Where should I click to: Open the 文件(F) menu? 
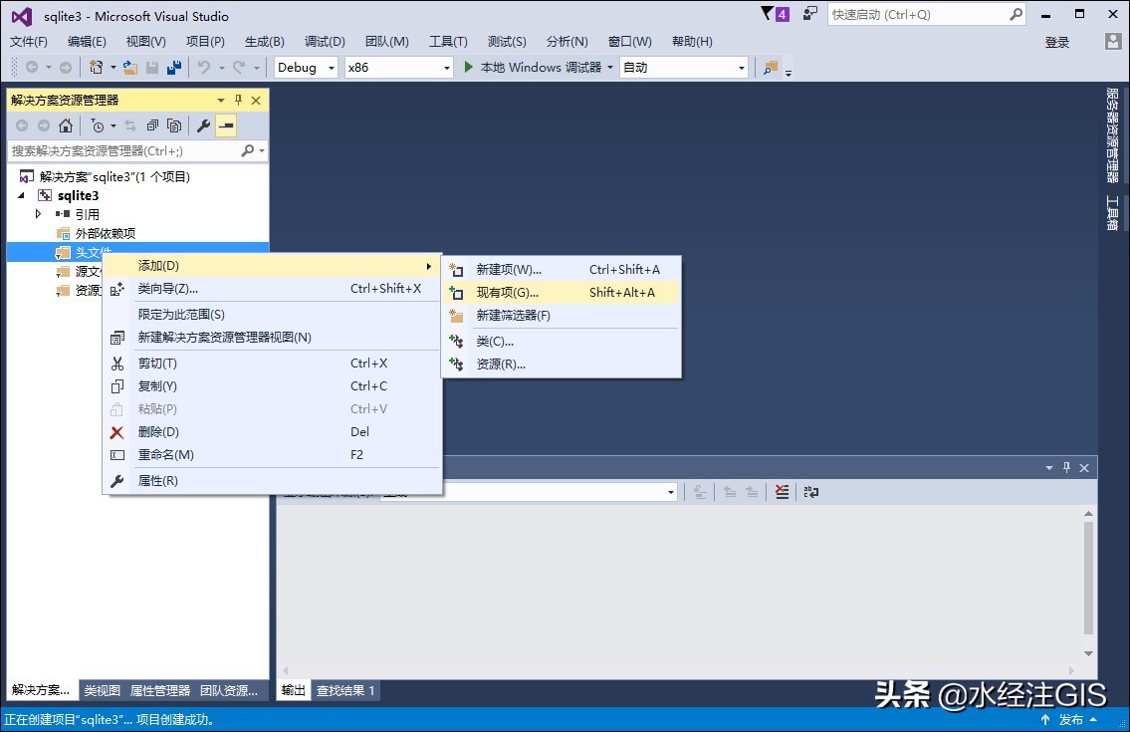pyautogui.click(x=29, y=41)
